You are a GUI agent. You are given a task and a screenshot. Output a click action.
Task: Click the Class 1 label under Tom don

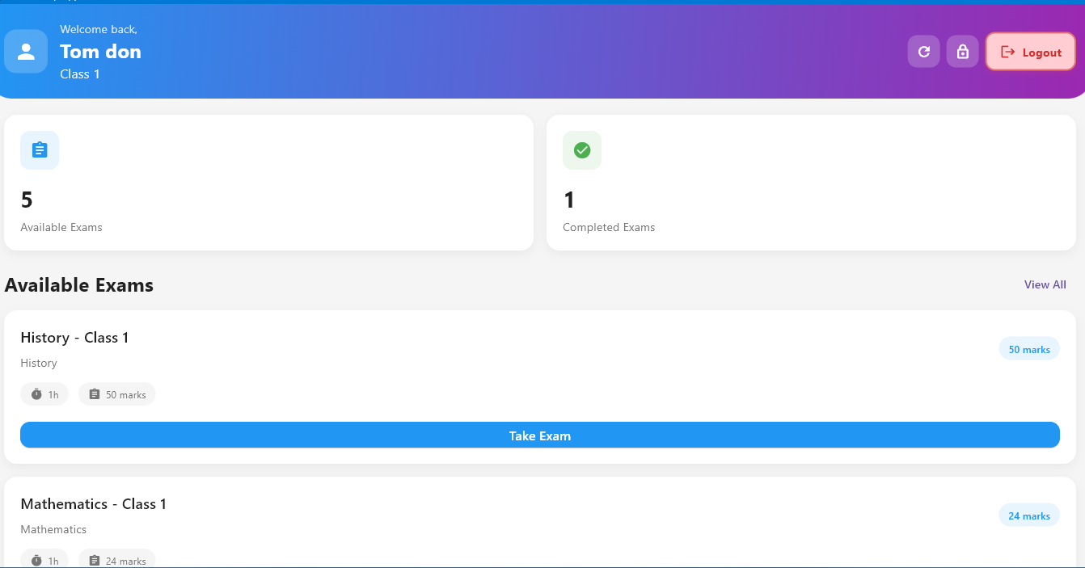tap(79, 74)
